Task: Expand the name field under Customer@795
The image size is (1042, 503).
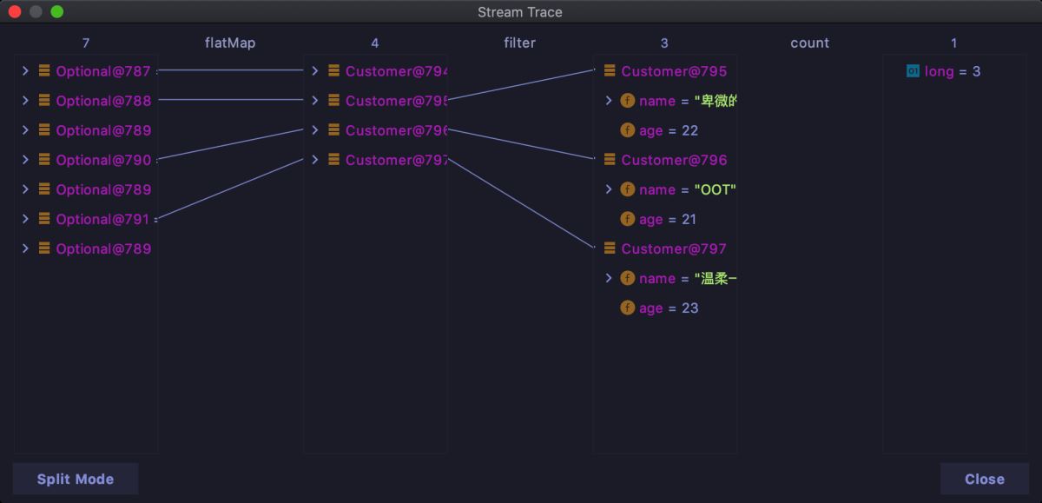Action: point(609,101)
